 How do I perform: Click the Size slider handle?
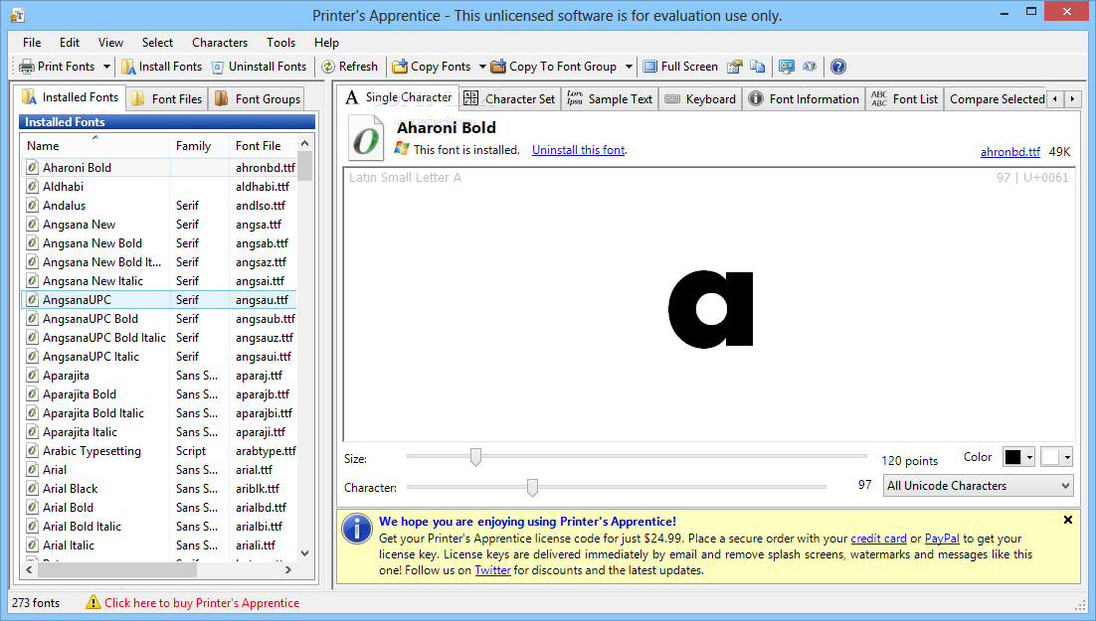475,457
